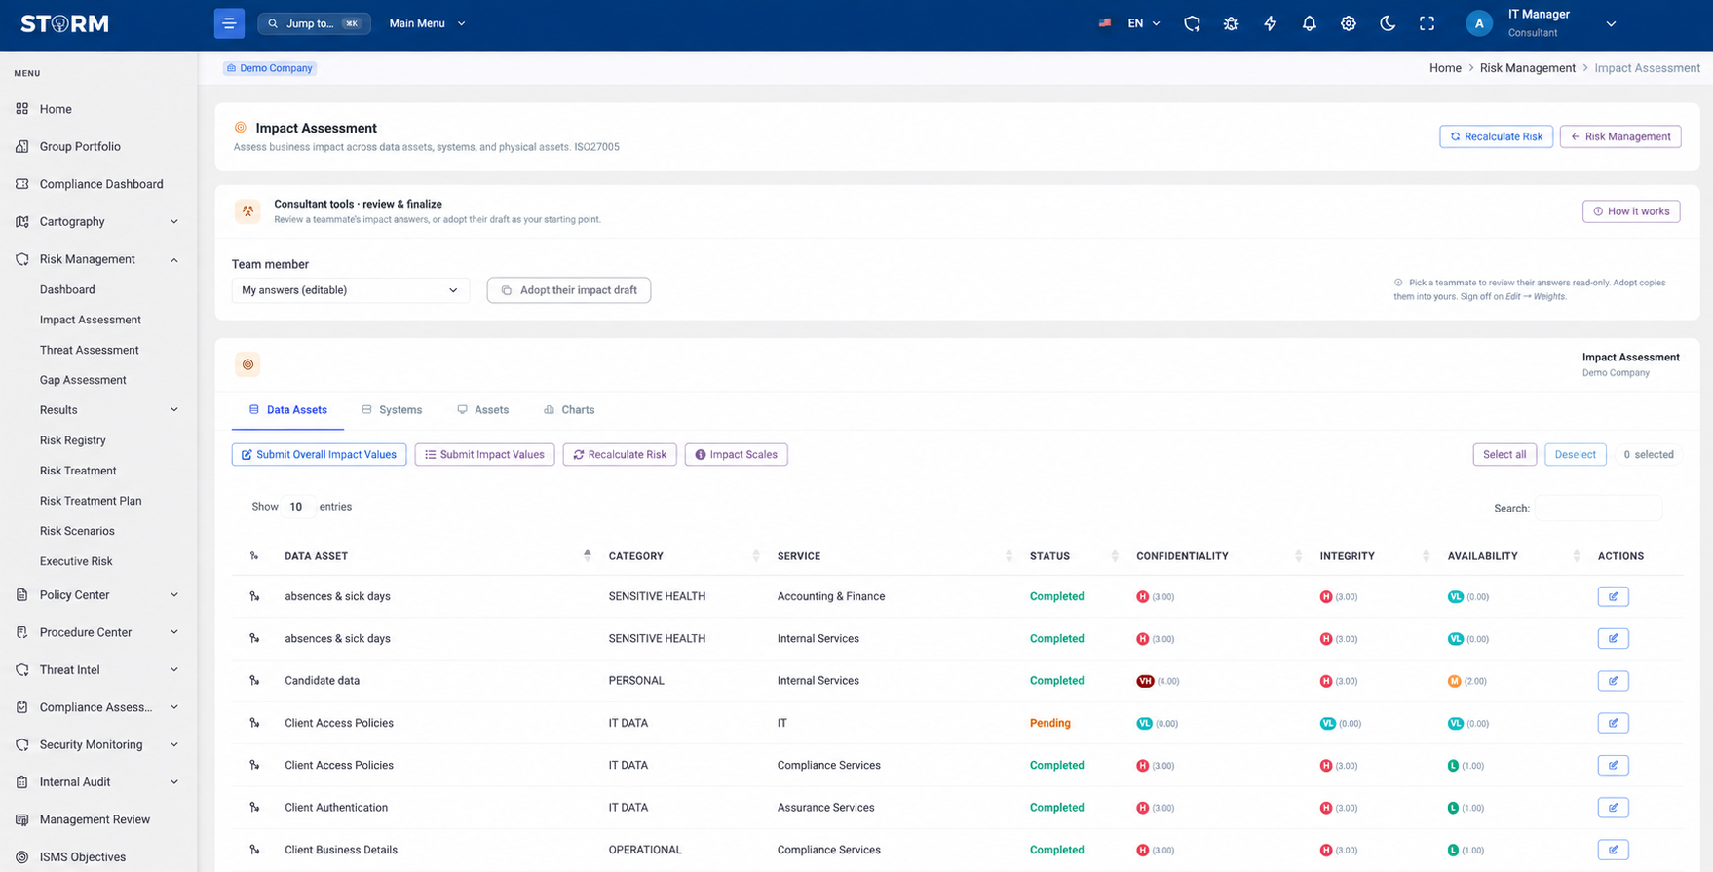Open the Main Menu dropdown

pyautogui.click(x=428, y=23)
